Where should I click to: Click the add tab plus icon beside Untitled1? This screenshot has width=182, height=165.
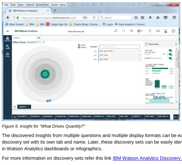tap(39, 38)
